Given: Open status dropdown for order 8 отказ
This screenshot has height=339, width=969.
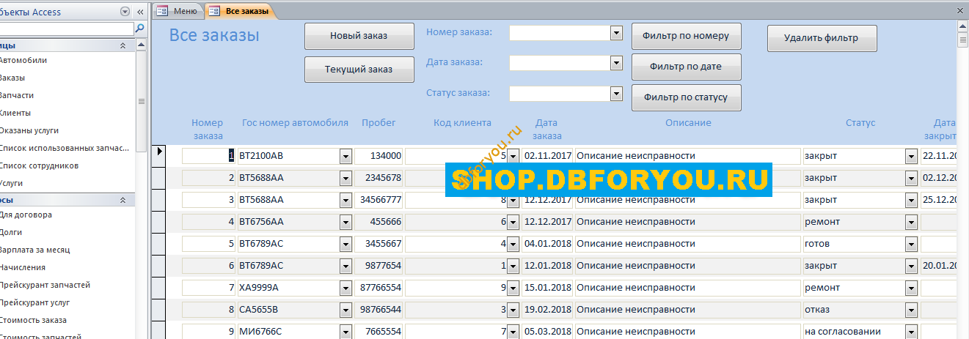Looking at the screenshot, I should coord(912,310).
